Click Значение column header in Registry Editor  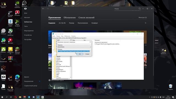pyautogui.click(x=97, y=40)
